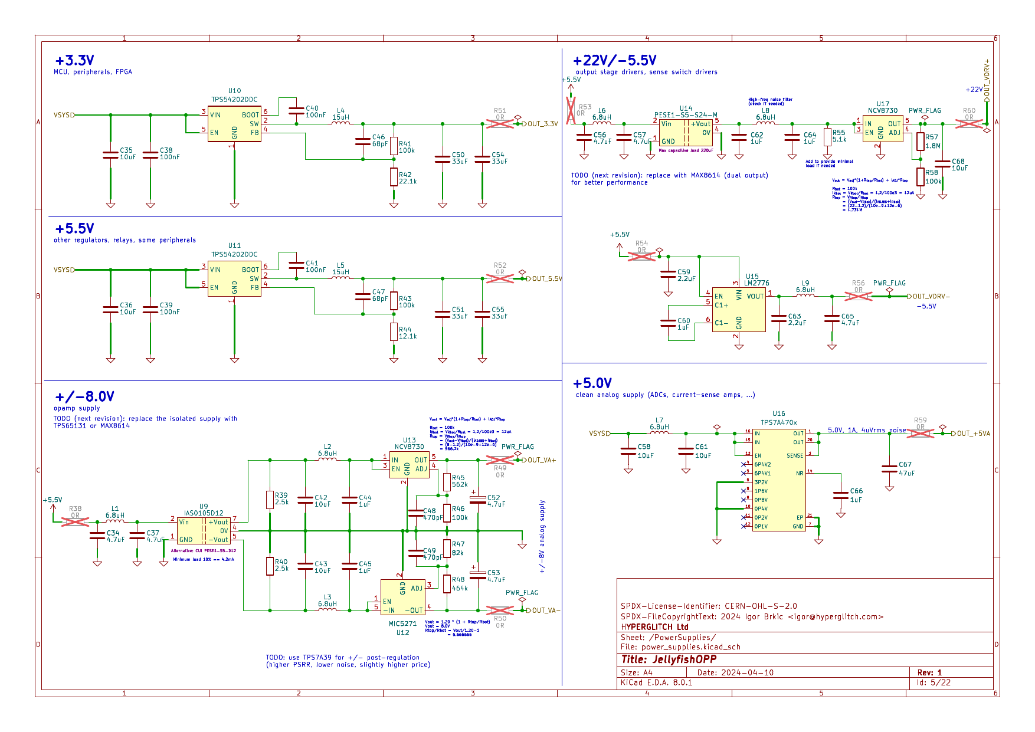The height and width of the screenshot is (732, 1035).
Task: Select the +/-8.0V section heading
Action: tap(84, 396)
